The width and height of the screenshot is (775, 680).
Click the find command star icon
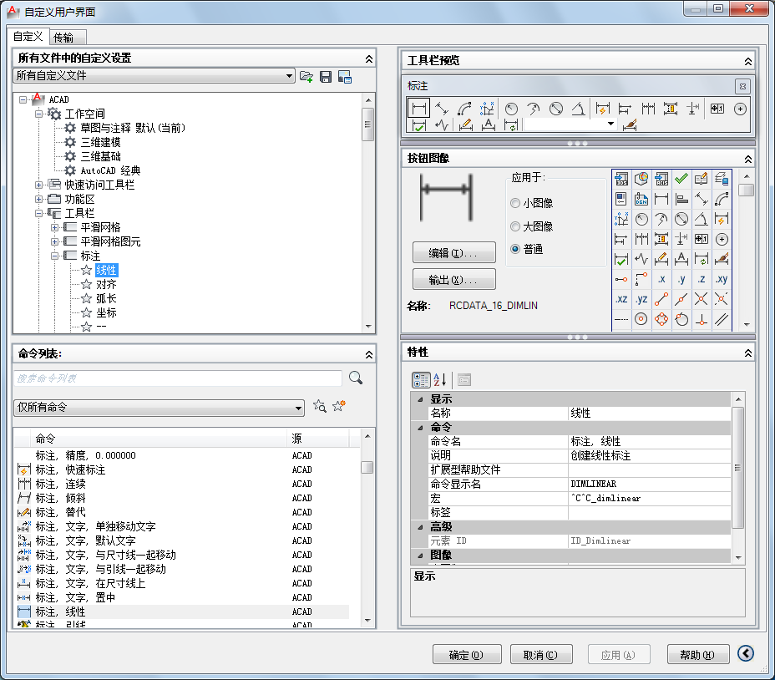[x=320, y=406]
